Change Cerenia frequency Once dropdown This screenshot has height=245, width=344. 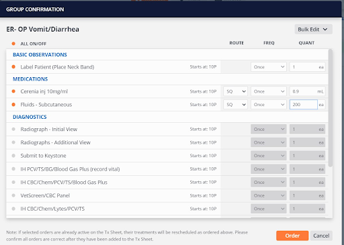tap(269, 91)
